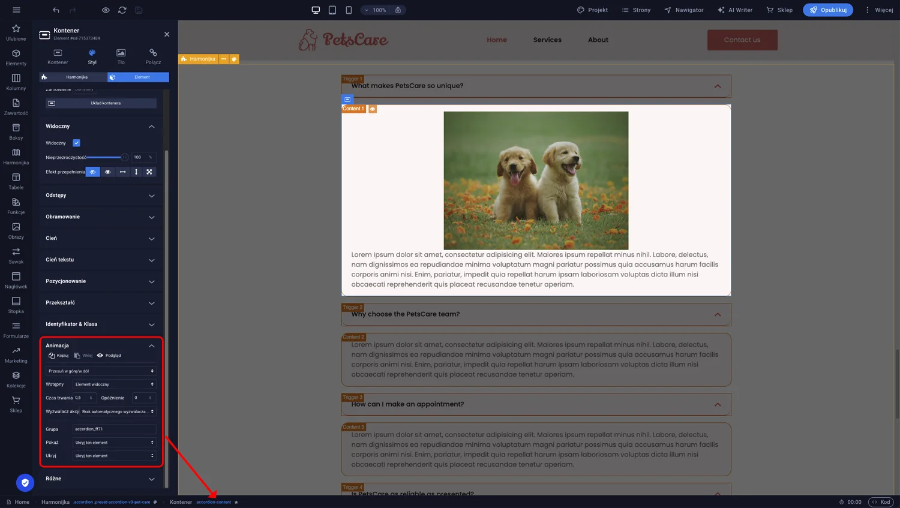This screenshot has width=900, height=508.
Task: Uncheck the Widoczny checkbox
Action: pyautogui.click(x=76, y=143)
